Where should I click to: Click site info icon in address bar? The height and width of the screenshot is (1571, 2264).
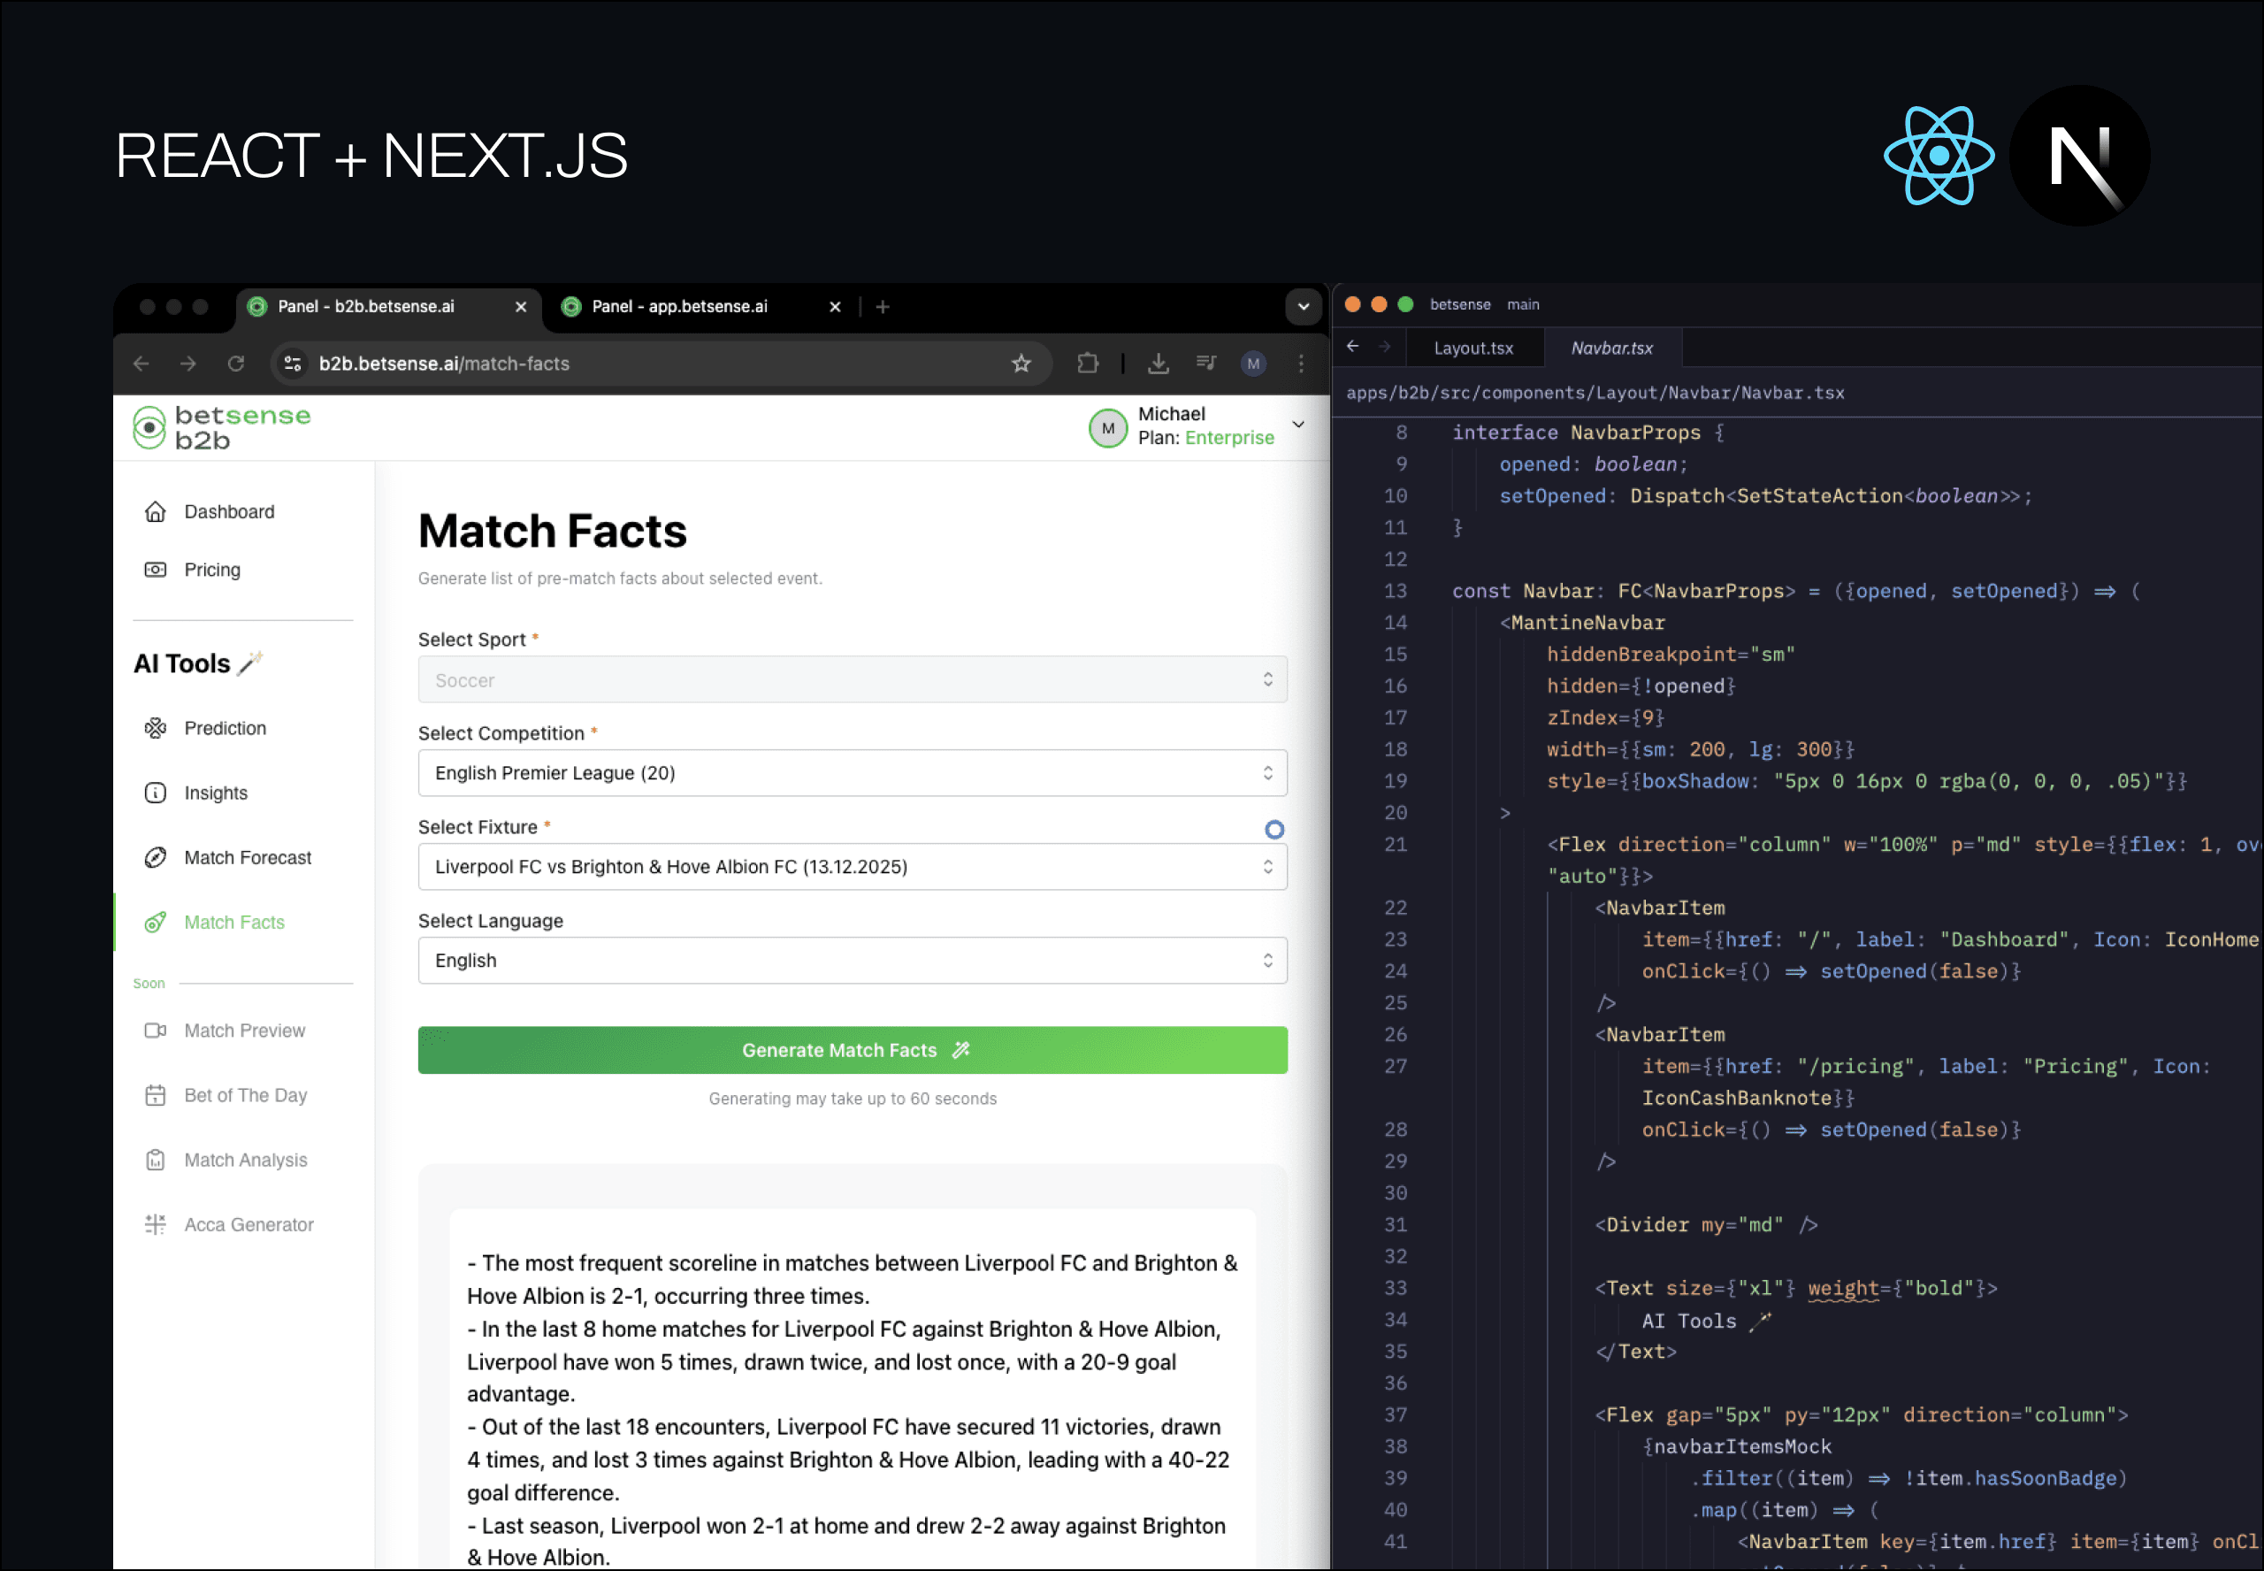292,364
